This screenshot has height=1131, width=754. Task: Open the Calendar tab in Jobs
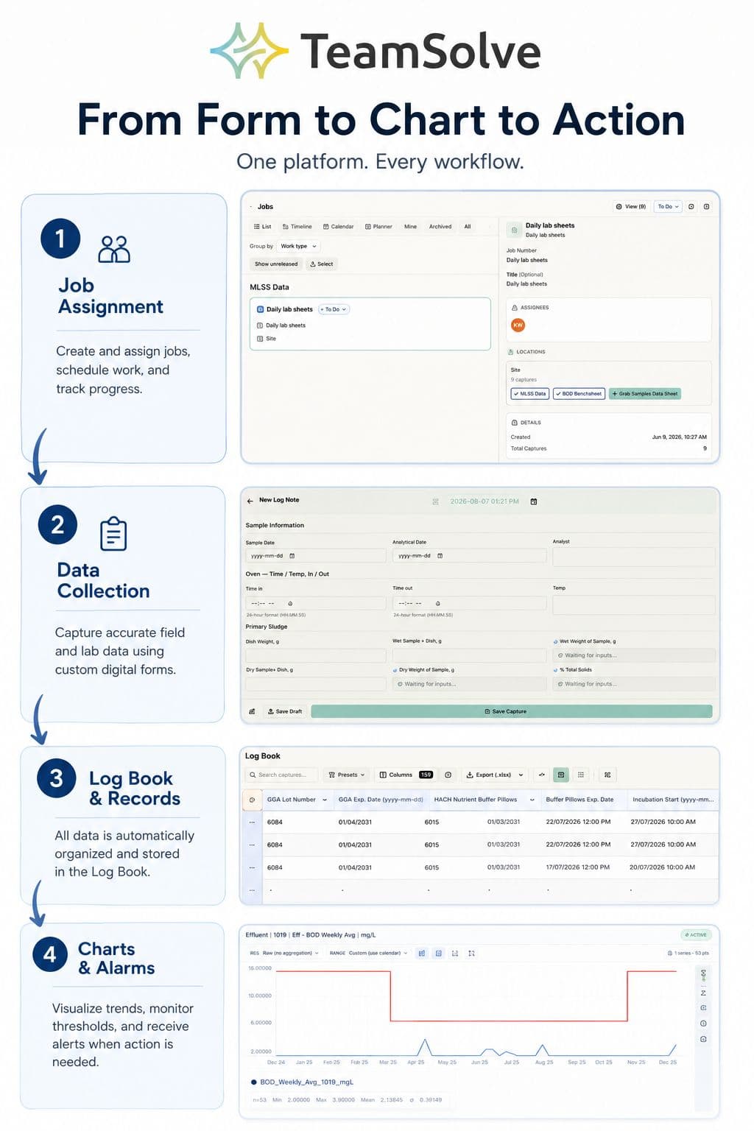(x=339, y=227)
